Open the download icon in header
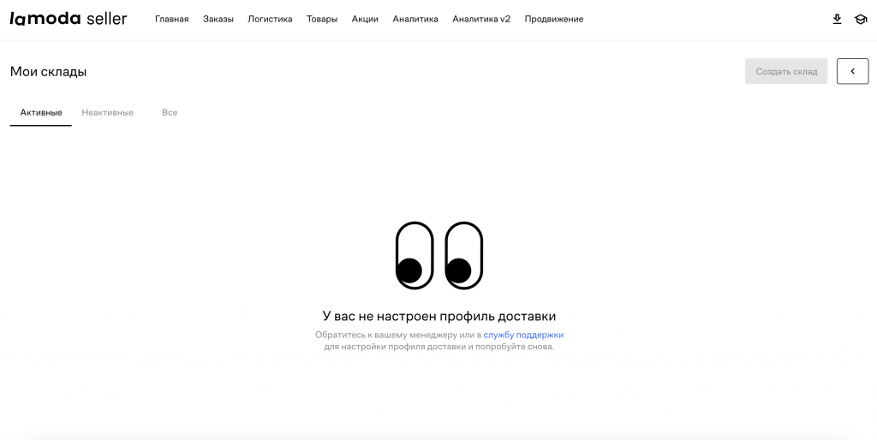Image resolution: width=877 pixels, height=440 pixels. [837, 20]
